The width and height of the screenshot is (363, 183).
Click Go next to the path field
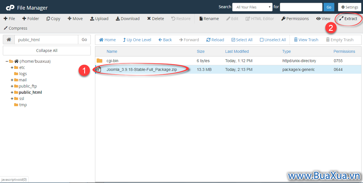click(84, 40)
